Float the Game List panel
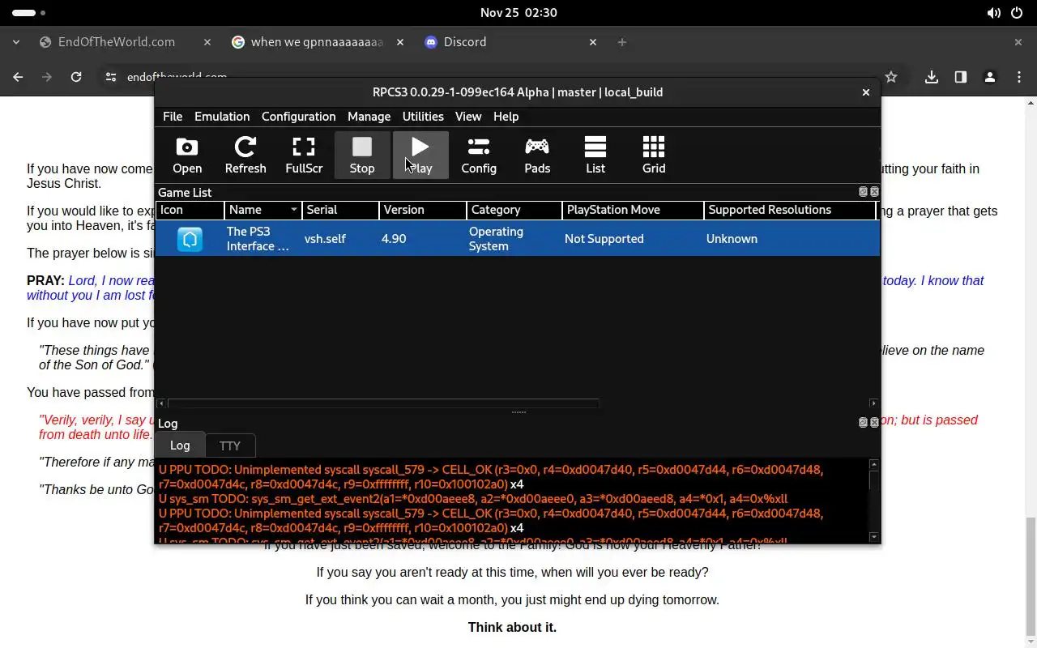The image size is (1037, 648). (x=863, y=192)
